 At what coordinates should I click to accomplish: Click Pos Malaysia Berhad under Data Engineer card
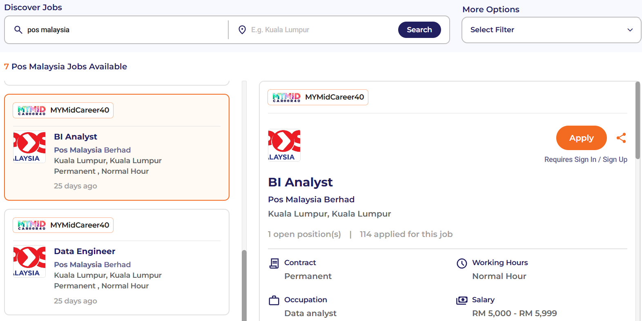pyautogui.click(x=92, y=265)
